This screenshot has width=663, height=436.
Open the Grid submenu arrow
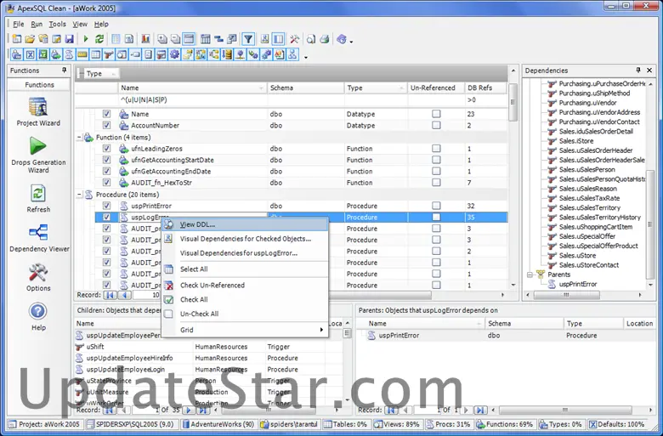321,330
